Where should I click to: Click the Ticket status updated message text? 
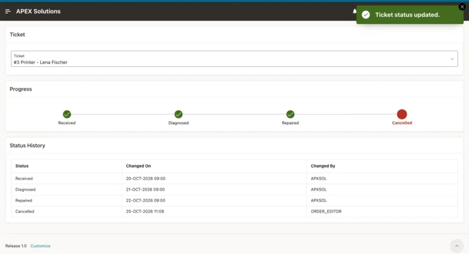[x=407, y=15]
